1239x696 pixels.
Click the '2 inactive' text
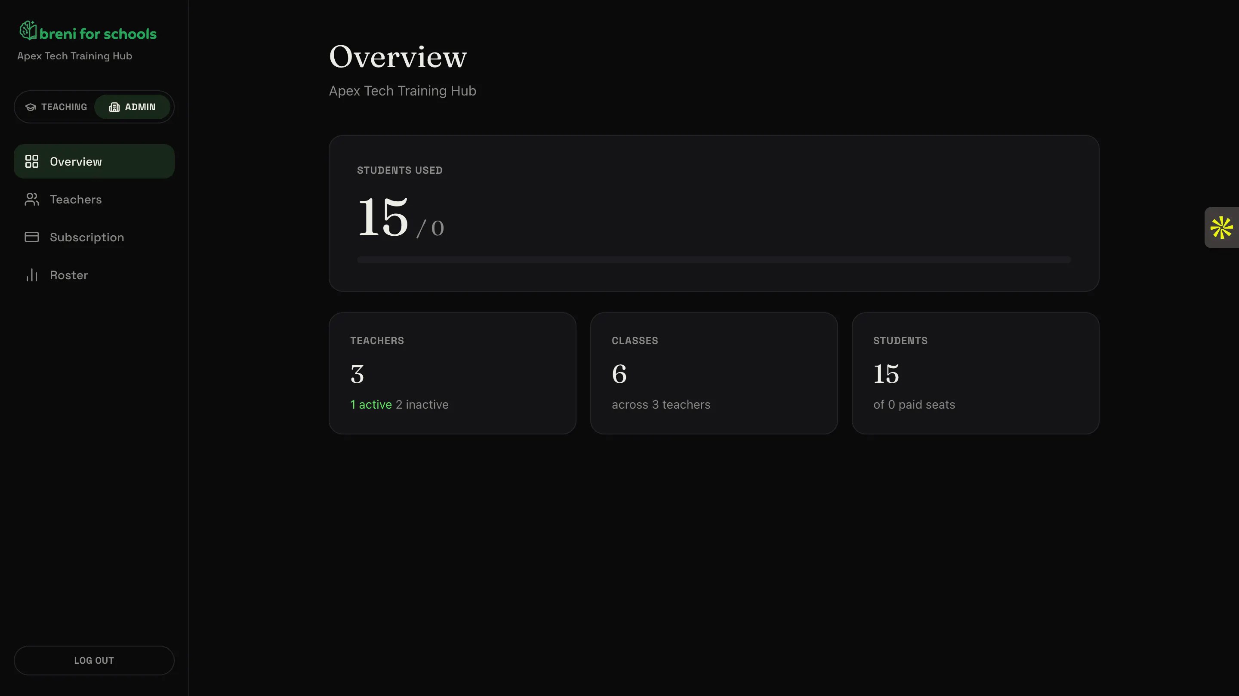[422, 404]
